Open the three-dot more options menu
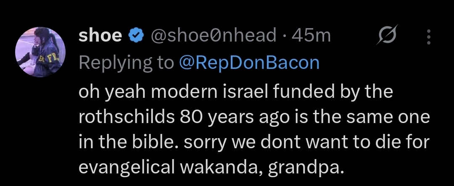Image resolution: width=454 pixels, height=186 pixels. pos(428,37)
